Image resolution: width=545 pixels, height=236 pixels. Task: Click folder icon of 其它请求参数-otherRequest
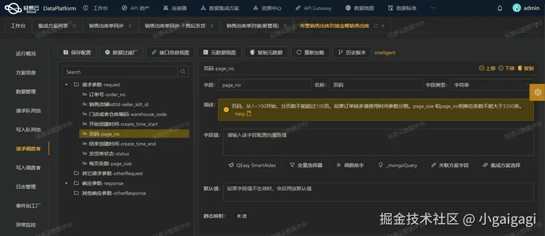76,173
